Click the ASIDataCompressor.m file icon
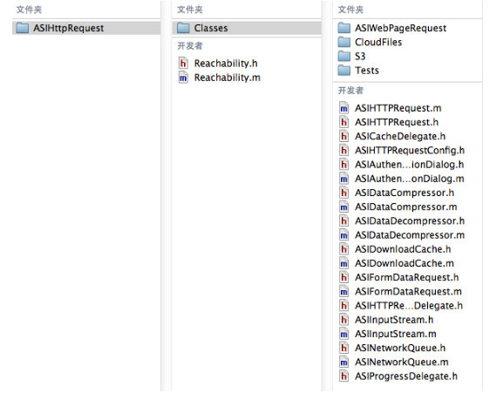The image size is (503, 393). (343, 207)
